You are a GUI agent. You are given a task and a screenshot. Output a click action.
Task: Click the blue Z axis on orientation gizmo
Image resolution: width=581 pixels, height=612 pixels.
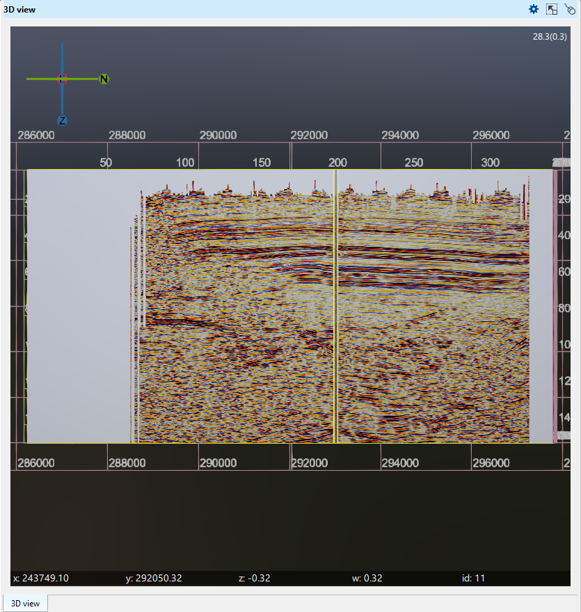pyautogui.click(x=62, y=120)
